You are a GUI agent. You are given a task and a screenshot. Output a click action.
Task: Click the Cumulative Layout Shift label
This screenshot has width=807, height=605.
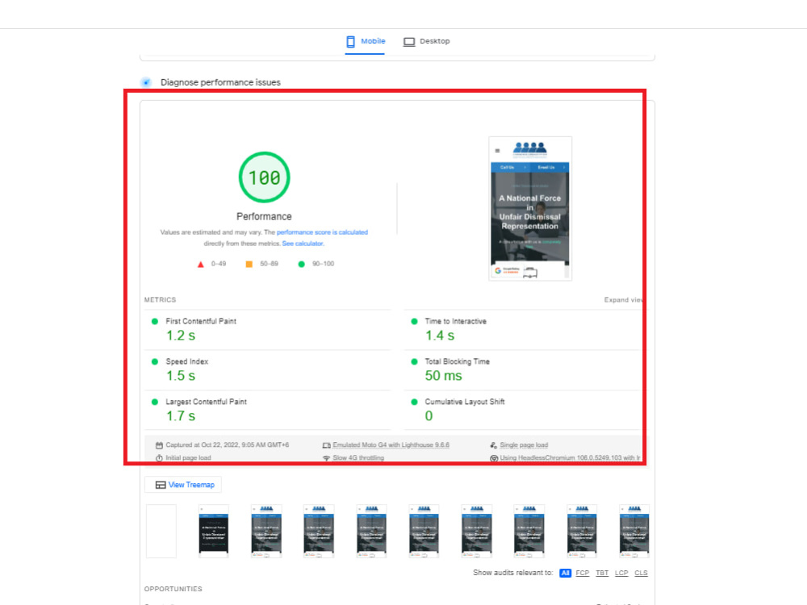[x=465, y=402]
